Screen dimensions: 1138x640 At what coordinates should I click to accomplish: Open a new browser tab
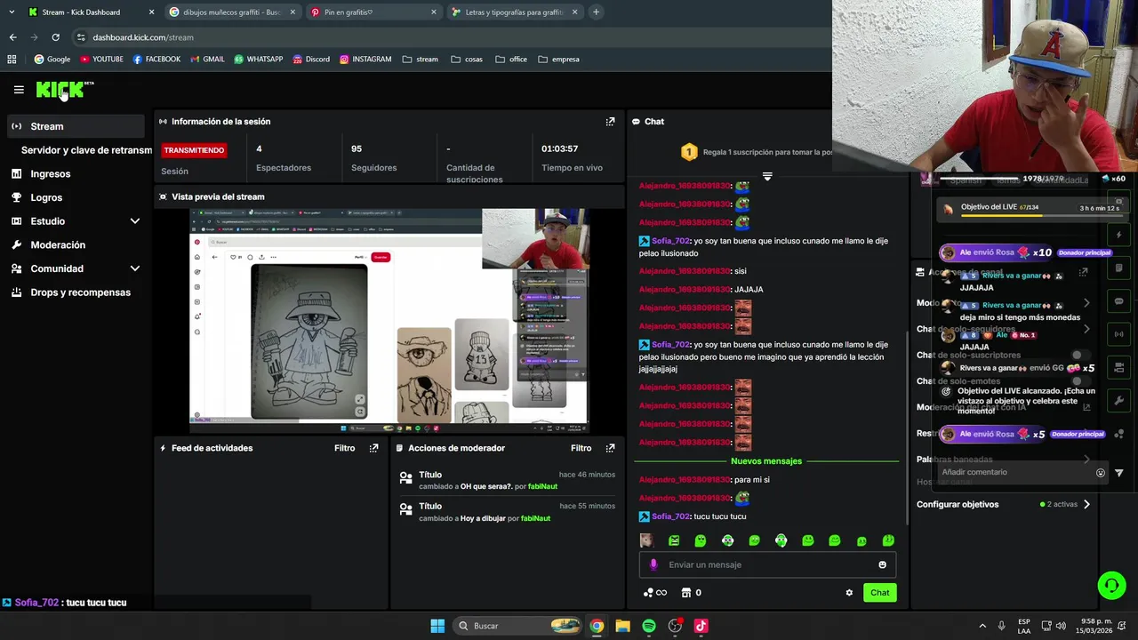coord(596,12)
